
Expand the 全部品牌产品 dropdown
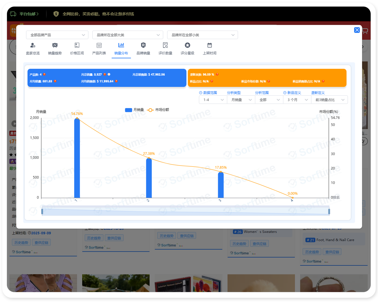click(57, 35)
